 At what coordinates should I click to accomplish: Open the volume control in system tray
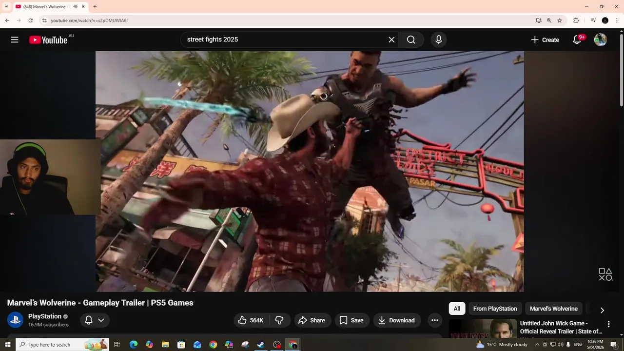[x=560, y=345]
